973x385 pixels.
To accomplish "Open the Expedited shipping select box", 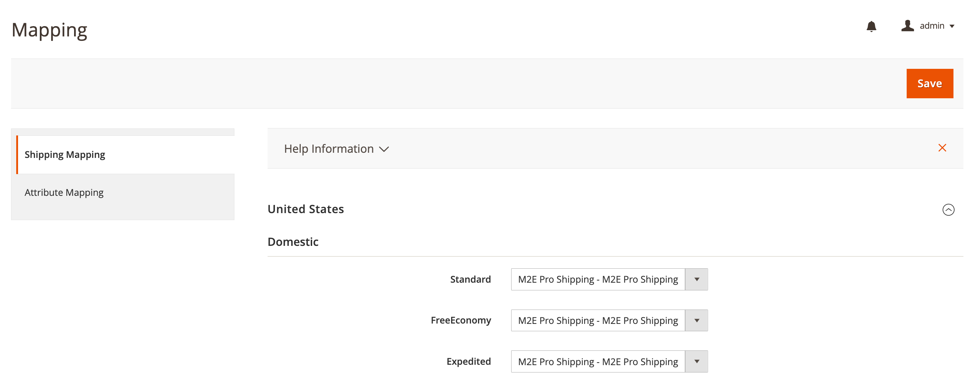I will (x=597, y=361).
